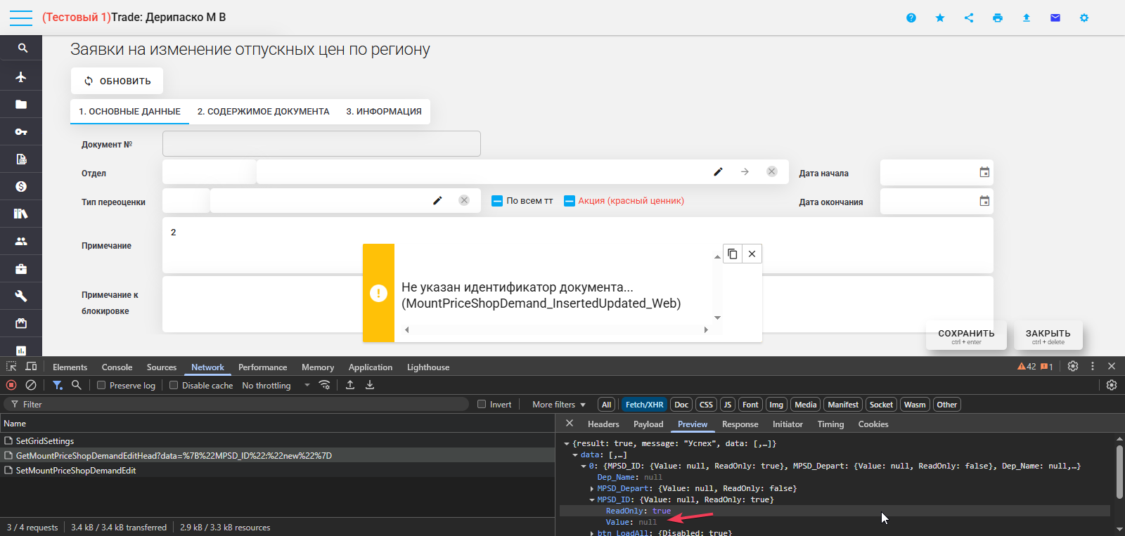
Task: Clear the Тип переоценки field
Action: [x=464, y=200]
